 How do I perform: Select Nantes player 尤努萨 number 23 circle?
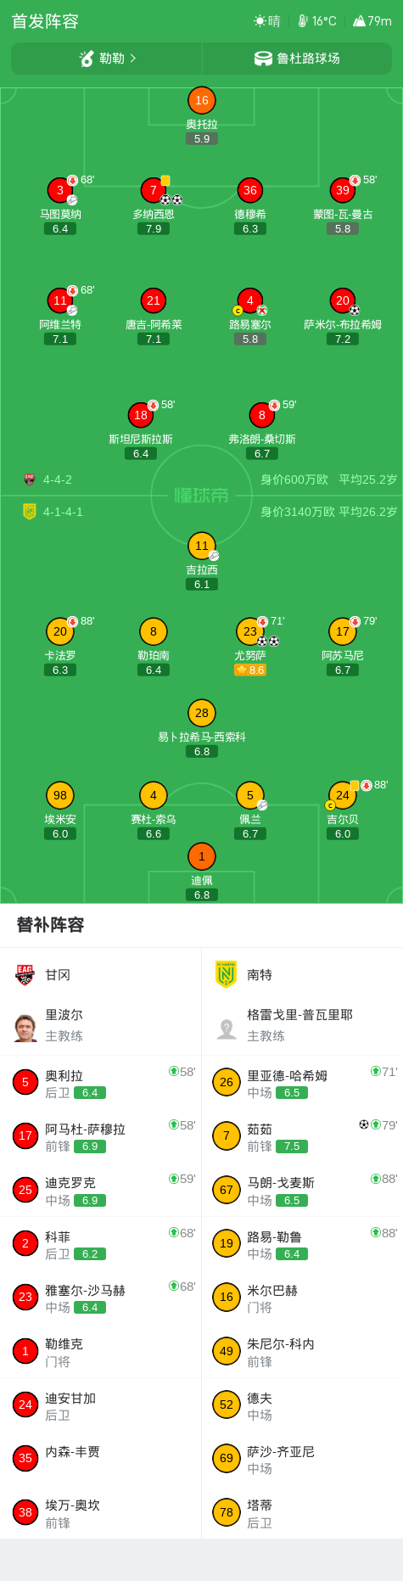tap(249, 631)
